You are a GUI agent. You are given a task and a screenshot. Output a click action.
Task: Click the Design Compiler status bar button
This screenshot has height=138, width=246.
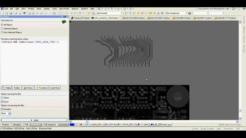(207, 129)
